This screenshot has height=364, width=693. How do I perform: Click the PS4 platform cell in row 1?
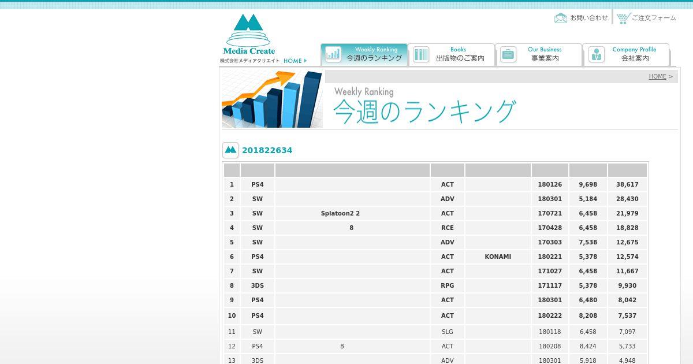pyautogui.click(x=258, y=184)
